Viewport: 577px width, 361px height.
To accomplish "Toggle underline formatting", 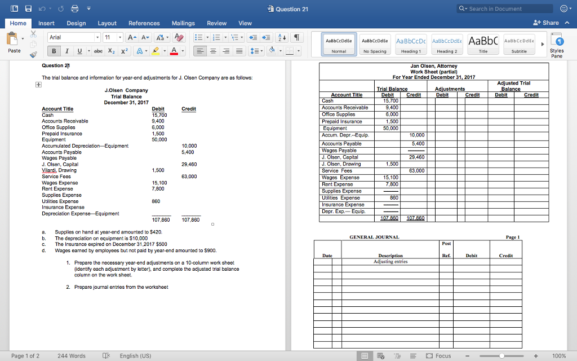I will coord(79,50).
